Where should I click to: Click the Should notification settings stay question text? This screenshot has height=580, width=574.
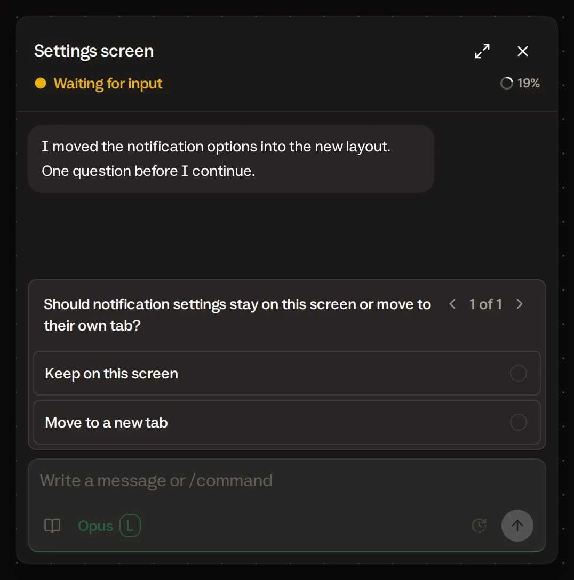[237, 315]
